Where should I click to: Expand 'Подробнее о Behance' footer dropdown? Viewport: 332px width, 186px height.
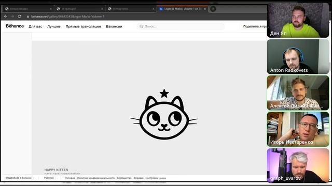[20, 178]
